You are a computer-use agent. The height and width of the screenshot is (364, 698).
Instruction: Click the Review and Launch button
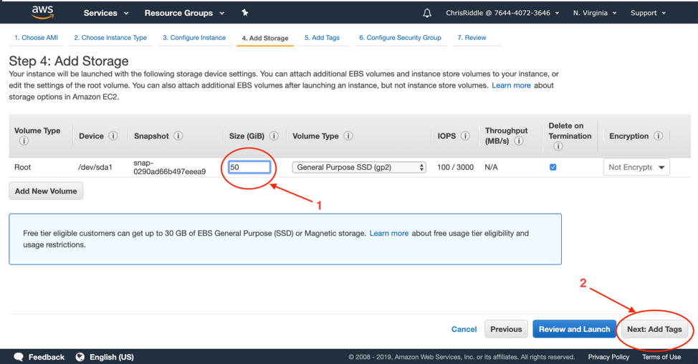click(x=574, y=330)
